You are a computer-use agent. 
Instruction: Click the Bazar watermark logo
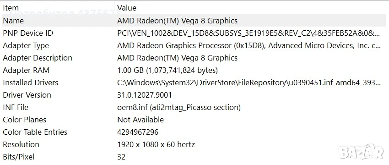click(362, 152)
